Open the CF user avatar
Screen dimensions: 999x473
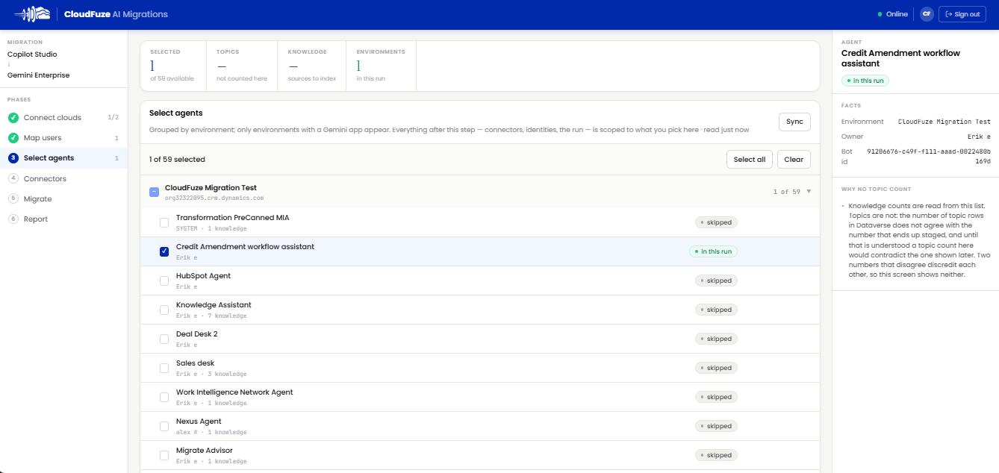927,14
